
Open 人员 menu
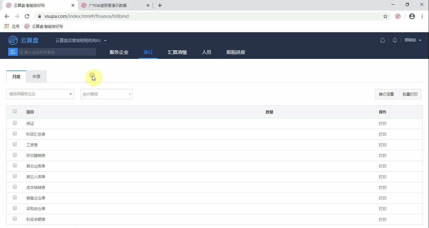pos(207,52)
